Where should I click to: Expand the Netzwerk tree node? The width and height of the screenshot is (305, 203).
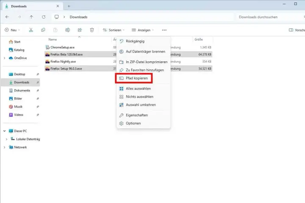pyautogui.click(x=5, y=147)
